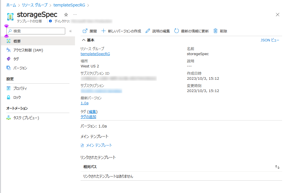Screen dimensions: 286x193
Task: Sort the 相対パス column with arrows
Action: tap(277, 167)
